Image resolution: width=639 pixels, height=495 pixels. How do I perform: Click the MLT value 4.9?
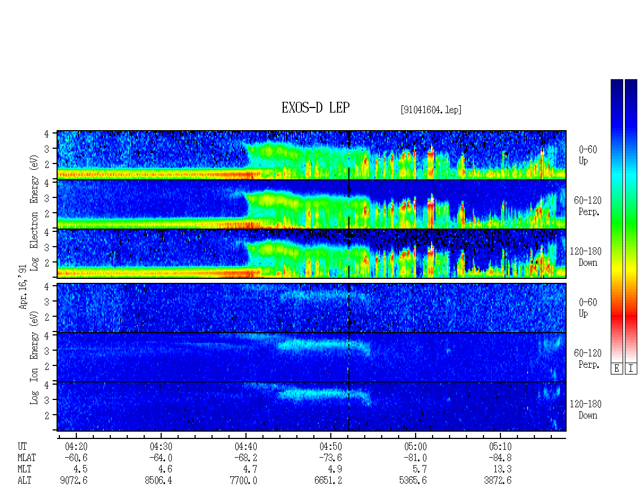(x=335, y=470)
